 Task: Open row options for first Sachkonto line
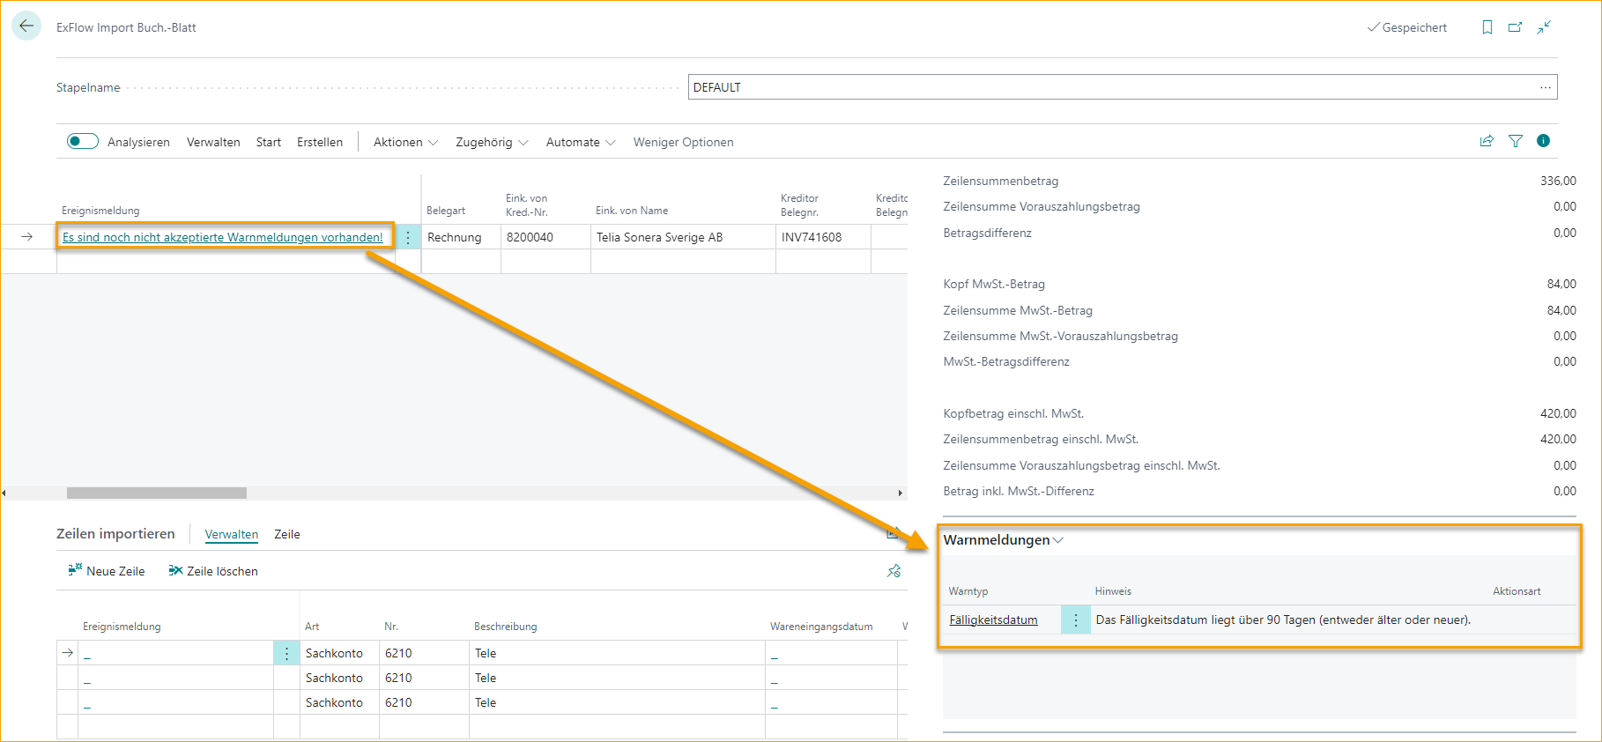(286, 653)
